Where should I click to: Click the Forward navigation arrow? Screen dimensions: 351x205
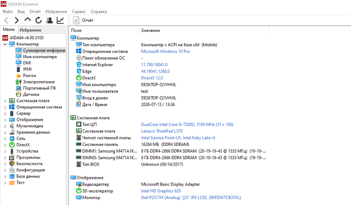17,21
